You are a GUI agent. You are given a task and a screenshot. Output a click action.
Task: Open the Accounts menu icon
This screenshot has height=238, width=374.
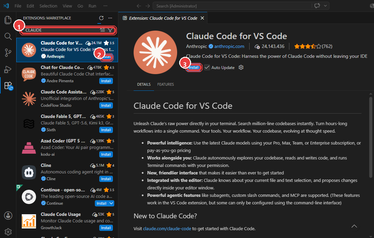(x=8, y=216)
